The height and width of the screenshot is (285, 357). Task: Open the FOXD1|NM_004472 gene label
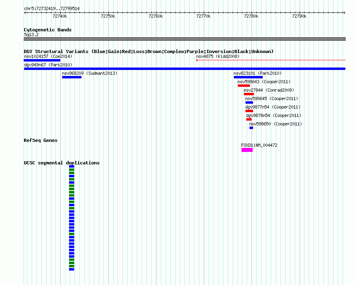259,146
